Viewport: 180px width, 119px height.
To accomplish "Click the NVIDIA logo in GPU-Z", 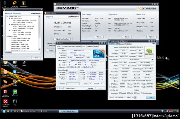I will pos(149,52).
